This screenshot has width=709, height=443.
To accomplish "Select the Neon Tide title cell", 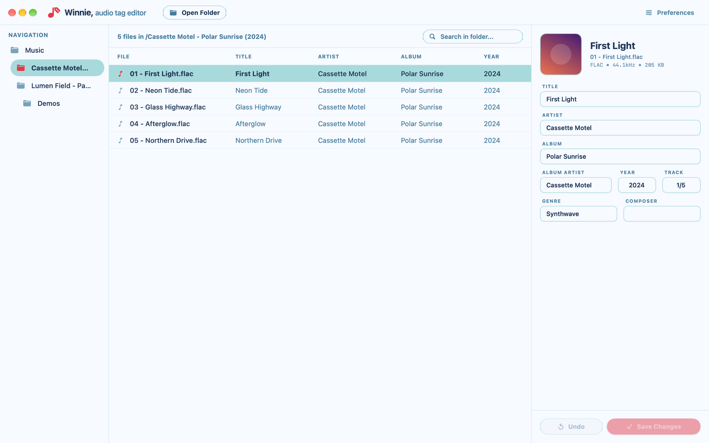I will pyautogui.click(x=251, y=90).
